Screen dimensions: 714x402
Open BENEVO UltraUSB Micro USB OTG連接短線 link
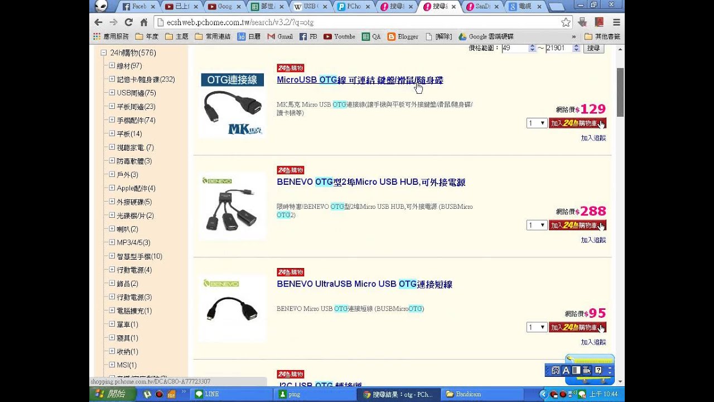click(364, 284)
